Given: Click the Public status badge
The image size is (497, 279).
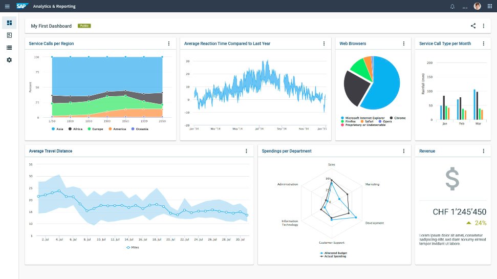Looking at the screenshot, I should pyautogui.click(x=84, y=26).
